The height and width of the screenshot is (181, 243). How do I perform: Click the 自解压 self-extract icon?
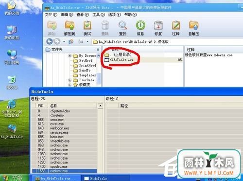point(193,28)
